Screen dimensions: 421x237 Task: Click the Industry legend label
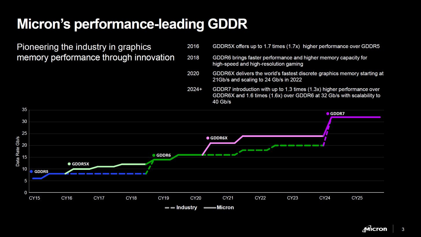187,207
